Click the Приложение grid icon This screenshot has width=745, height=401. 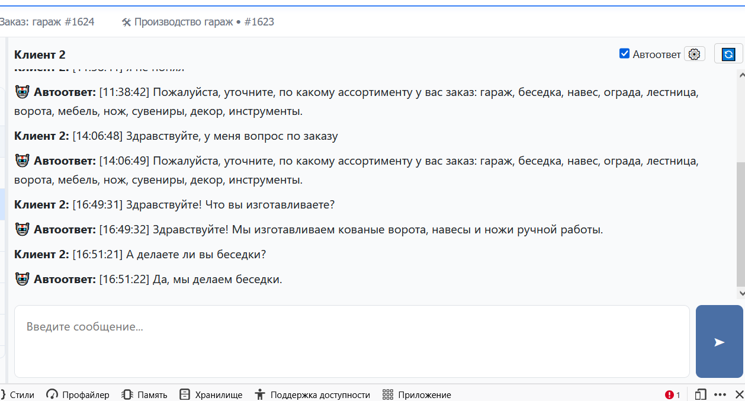pyautogui.click(x=388, y=394)
